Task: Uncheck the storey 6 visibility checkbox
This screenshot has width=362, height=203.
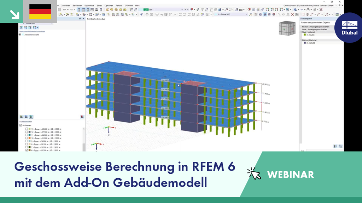Action: (x=27, y=150)
